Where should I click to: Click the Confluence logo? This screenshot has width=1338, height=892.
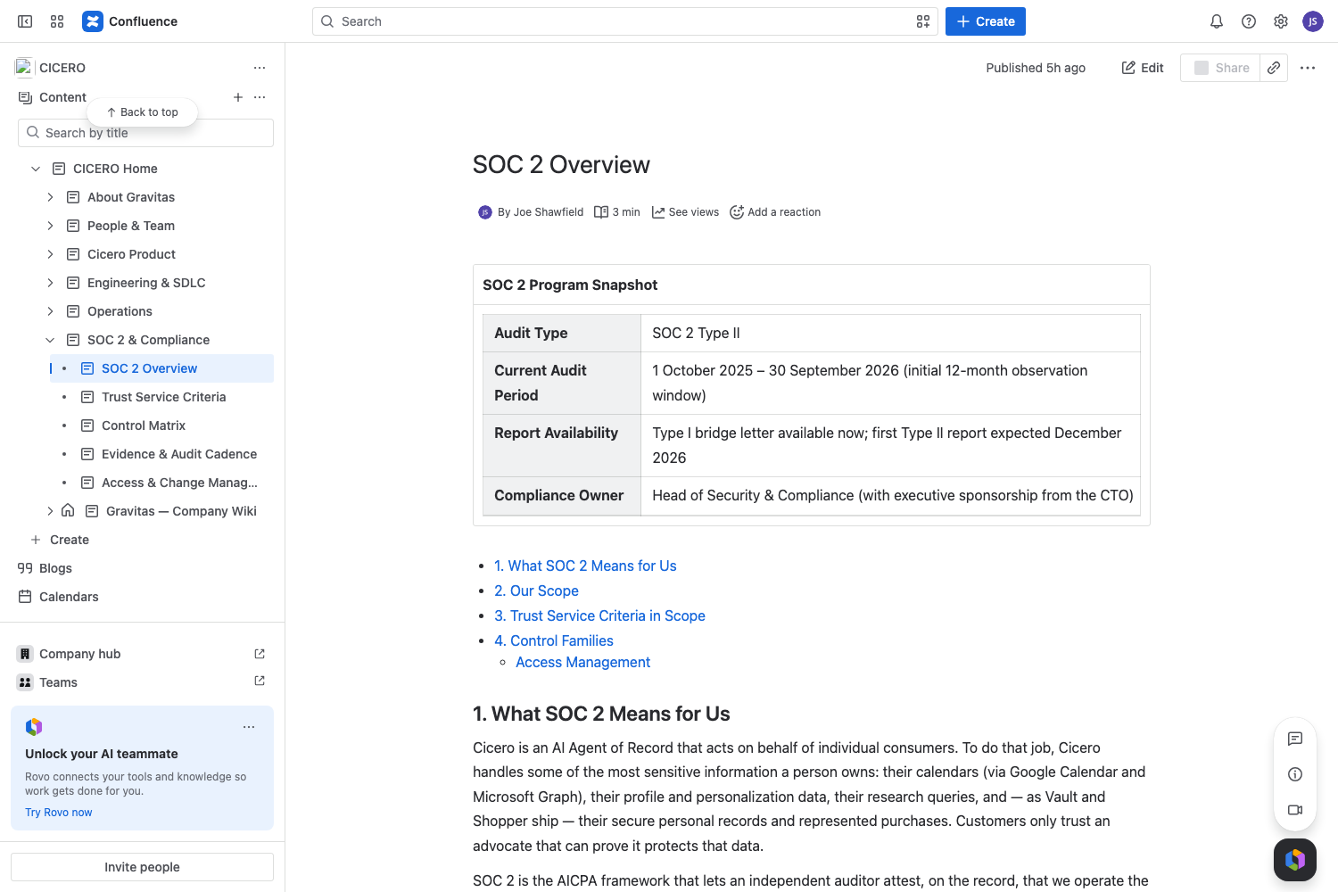pyautogui.click(x=129, y=21)
